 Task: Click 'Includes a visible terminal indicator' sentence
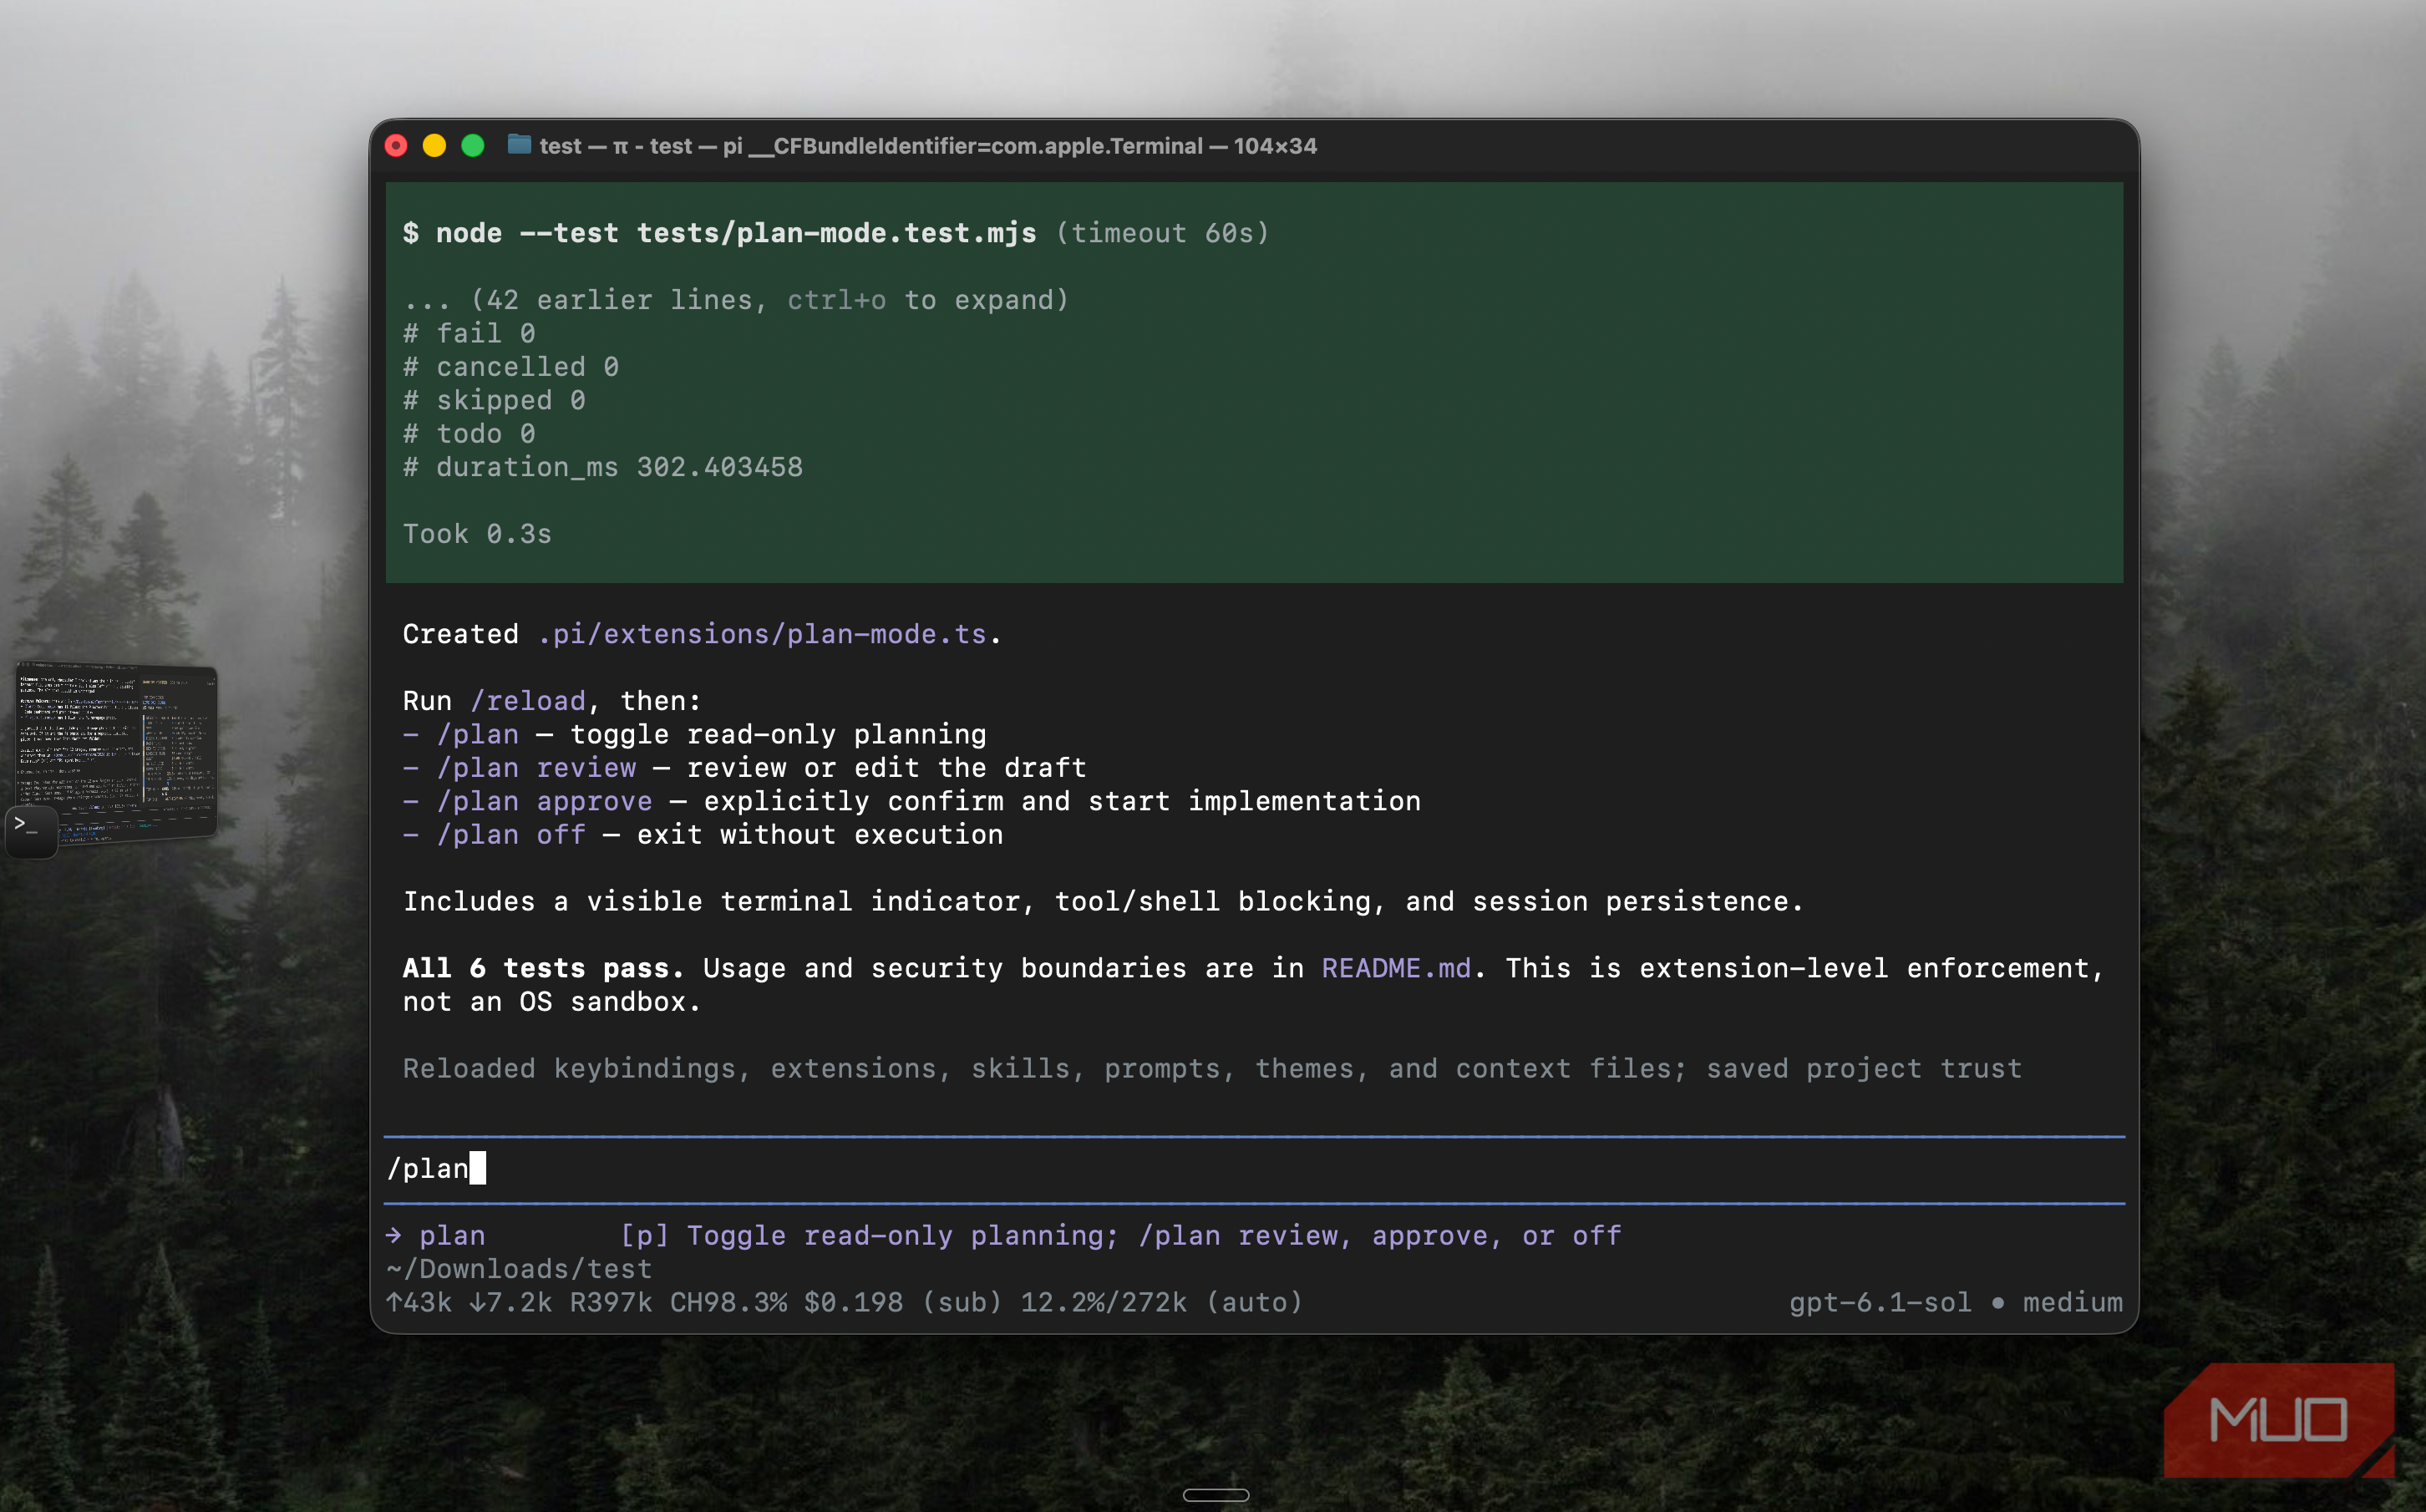pyautogui.click(x=1103, y=902)
